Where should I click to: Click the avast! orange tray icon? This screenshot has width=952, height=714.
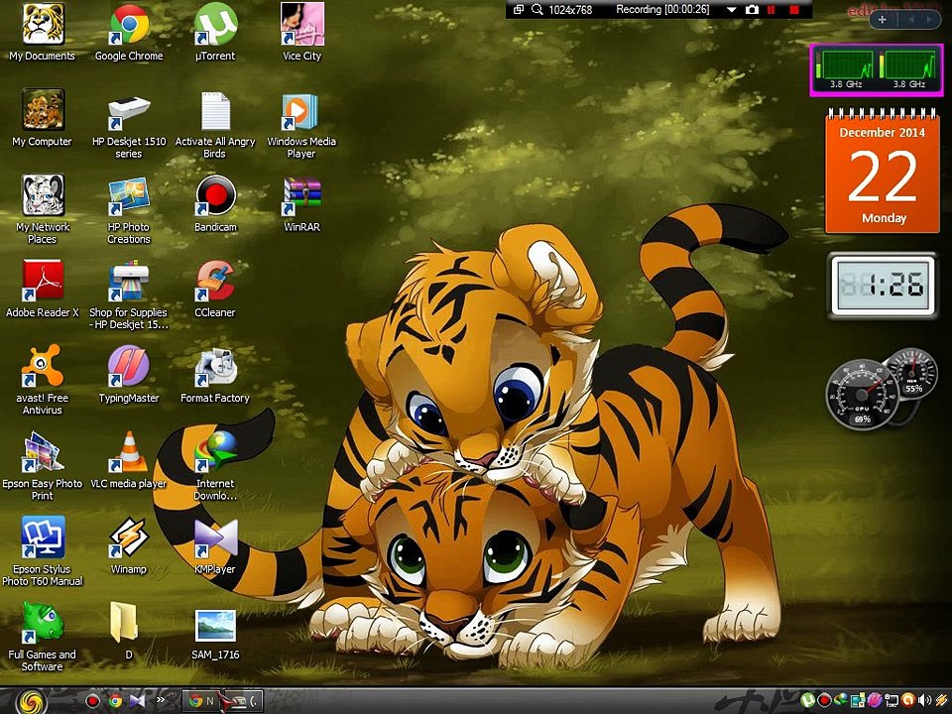point(908,699)
